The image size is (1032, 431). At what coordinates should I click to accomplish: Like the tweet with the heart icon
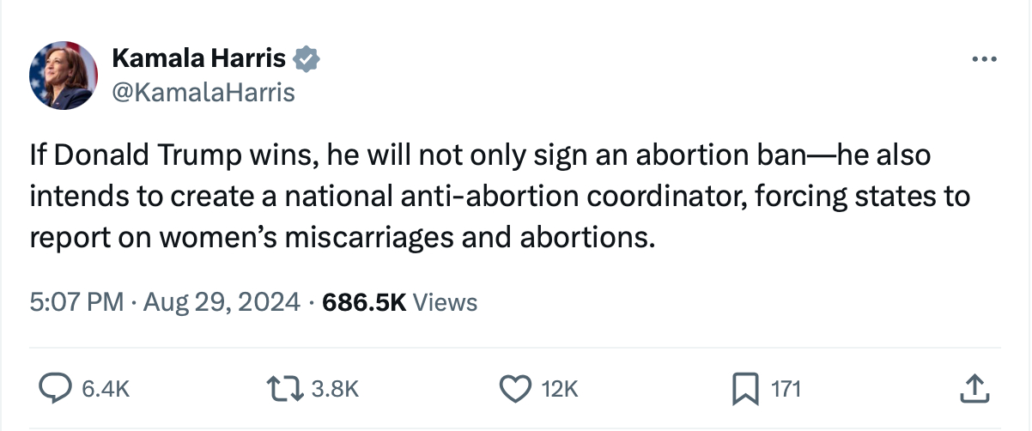pyautogui.click(x=515, y=390)
